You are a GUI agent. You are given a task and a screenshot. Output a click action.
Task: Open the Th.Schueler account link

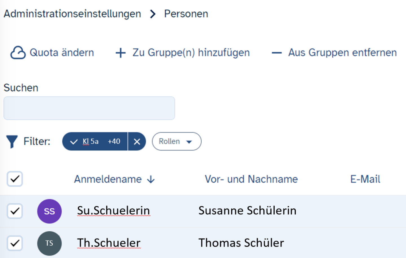pos(109,242)
